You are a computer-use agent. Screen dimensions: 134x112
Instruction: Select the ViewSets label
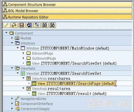pos(28,68)
